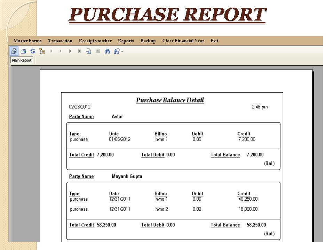The height and width of the screenshot is (250, 334).
Task: Click credit amount 18,000.00
Action: tap(248, 209)
